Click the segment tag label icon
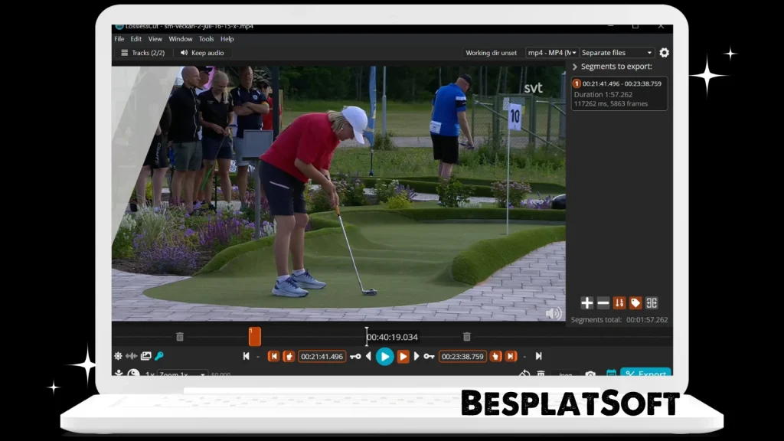The height and width of the screenshot is (441, 784). point(635,303)
